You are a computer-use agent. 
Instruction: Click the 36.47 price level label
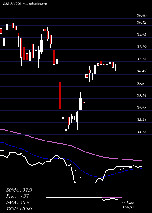[142, 71]
